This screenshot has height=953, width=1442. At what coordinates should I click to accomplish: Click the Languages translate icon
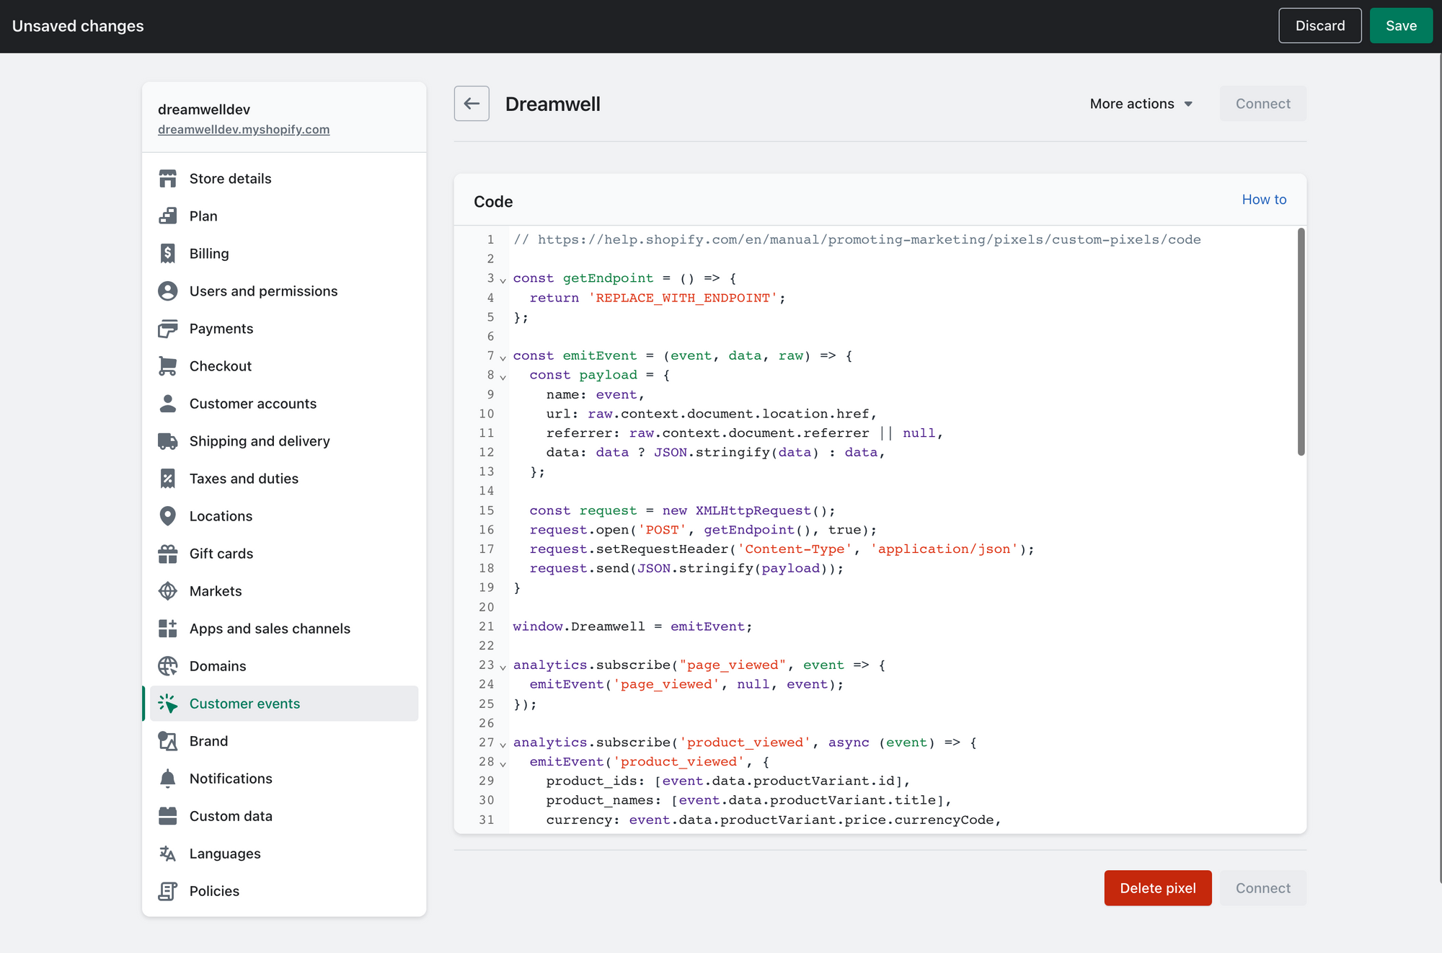167,853
